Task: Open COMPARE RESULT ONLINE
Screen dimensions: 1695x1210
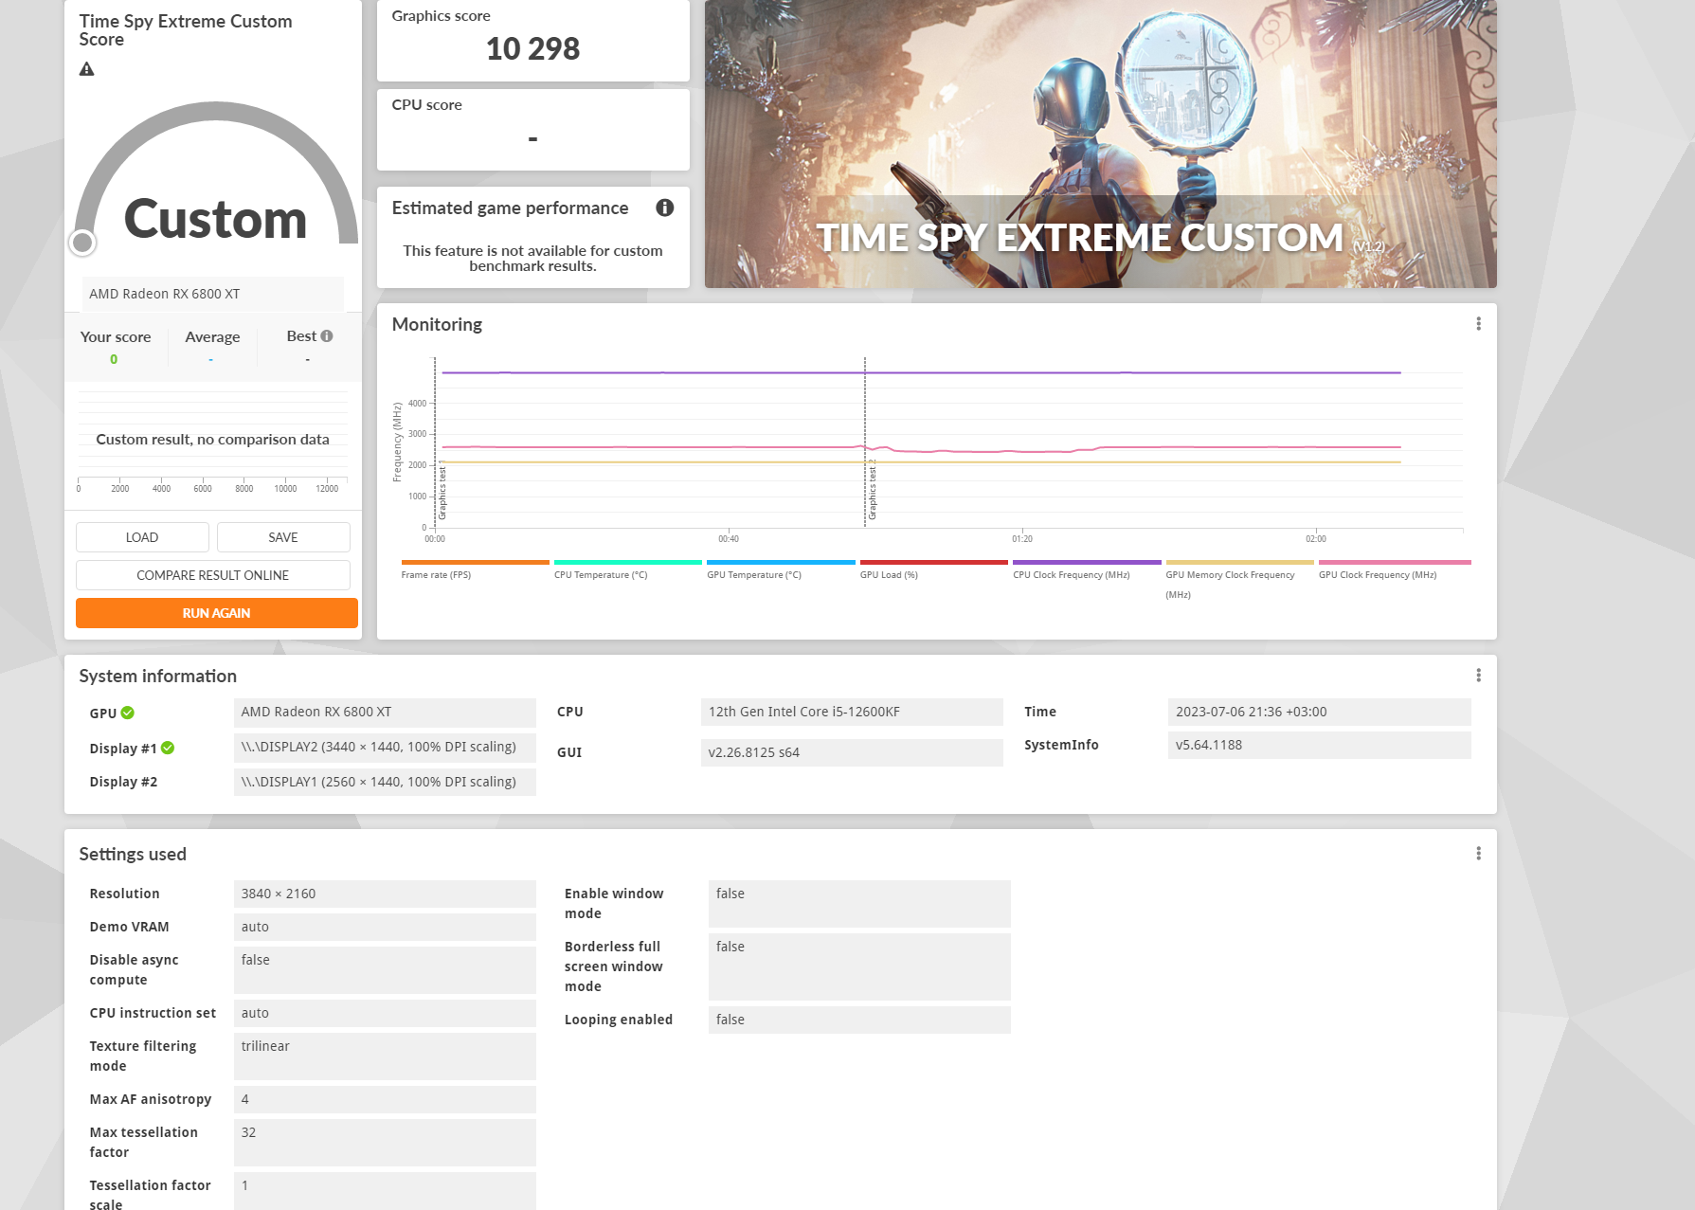Action: tap(213, 575)
